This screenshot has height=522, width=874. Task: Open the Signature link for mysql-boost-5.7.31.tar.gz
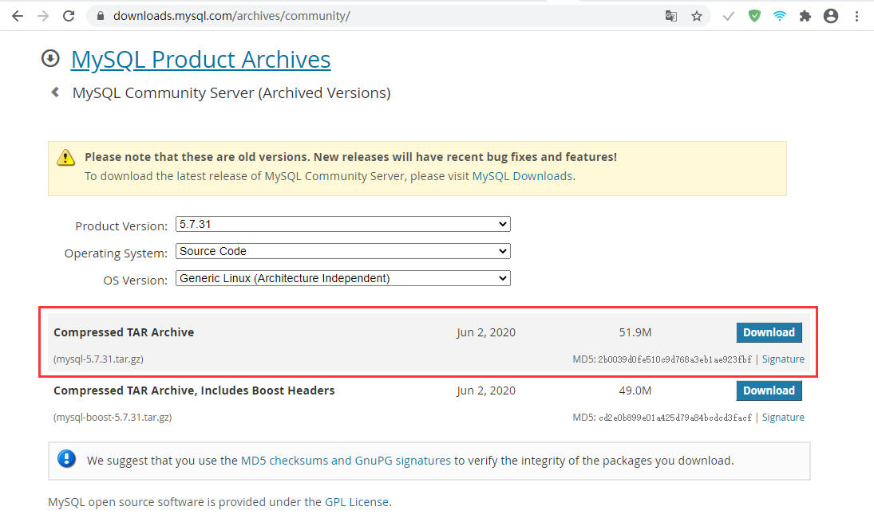coord(783,418)
